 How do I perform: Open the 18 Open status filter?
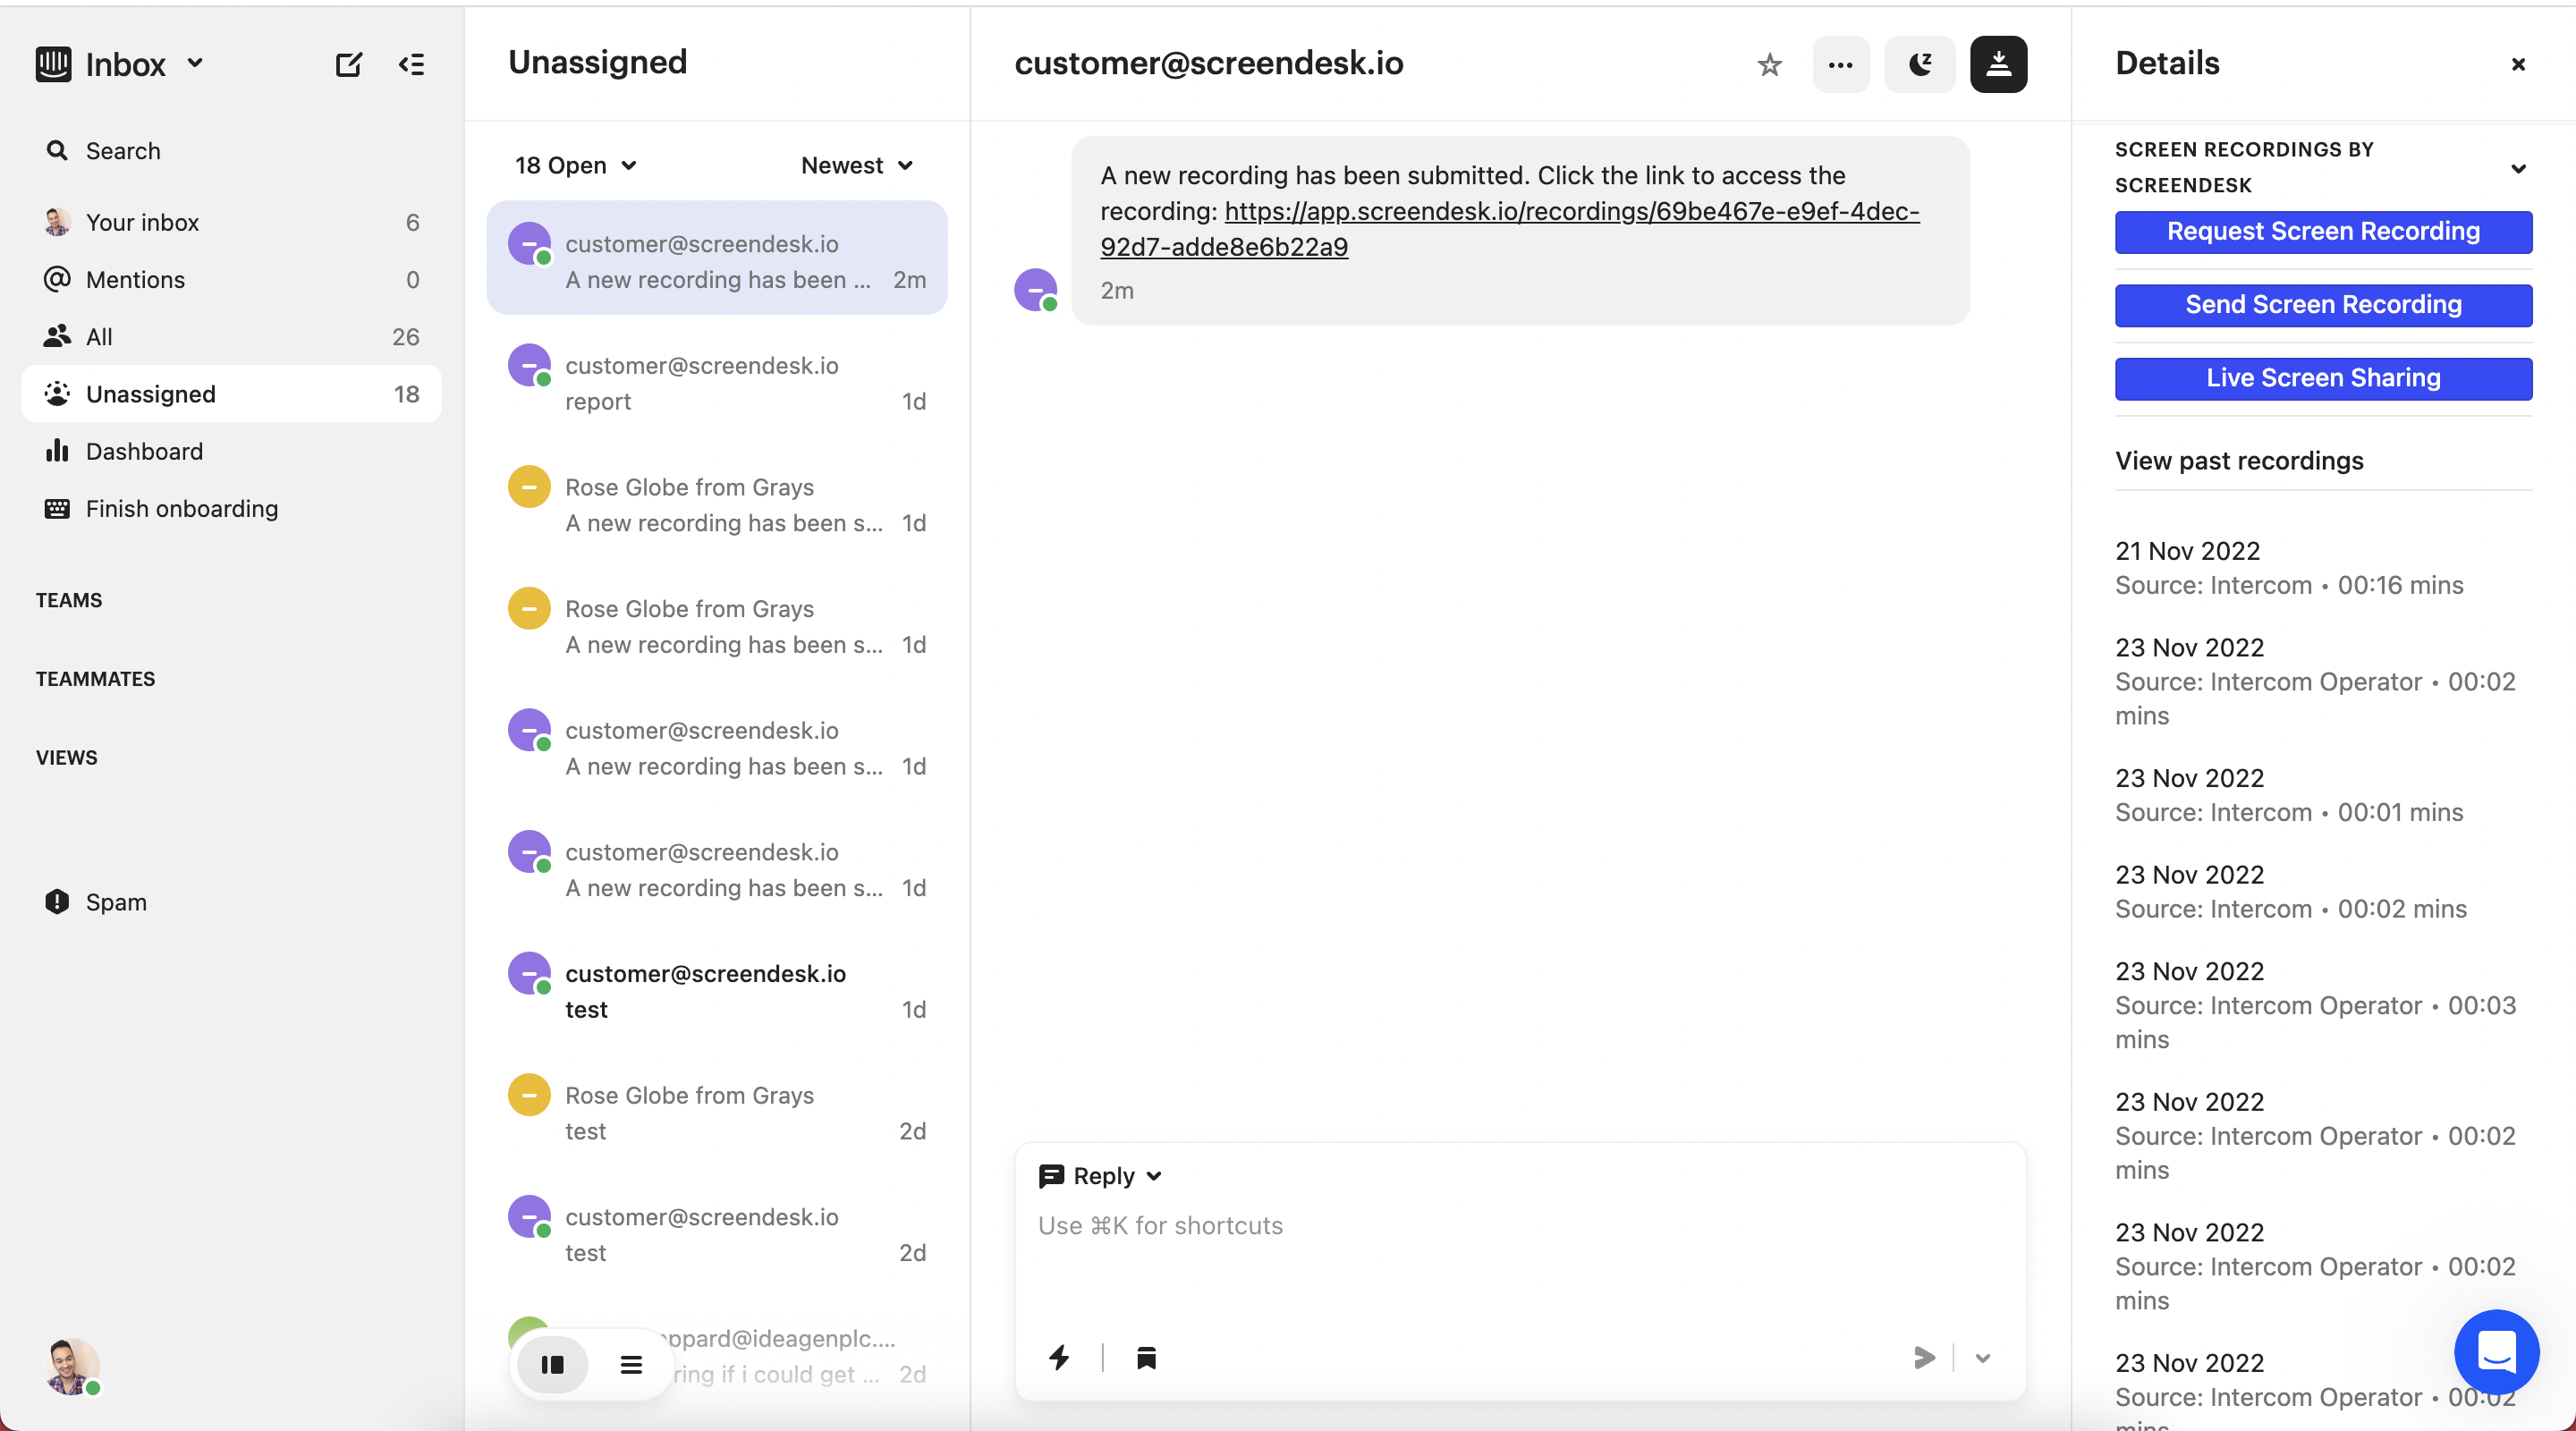click(x=575, y=165)
